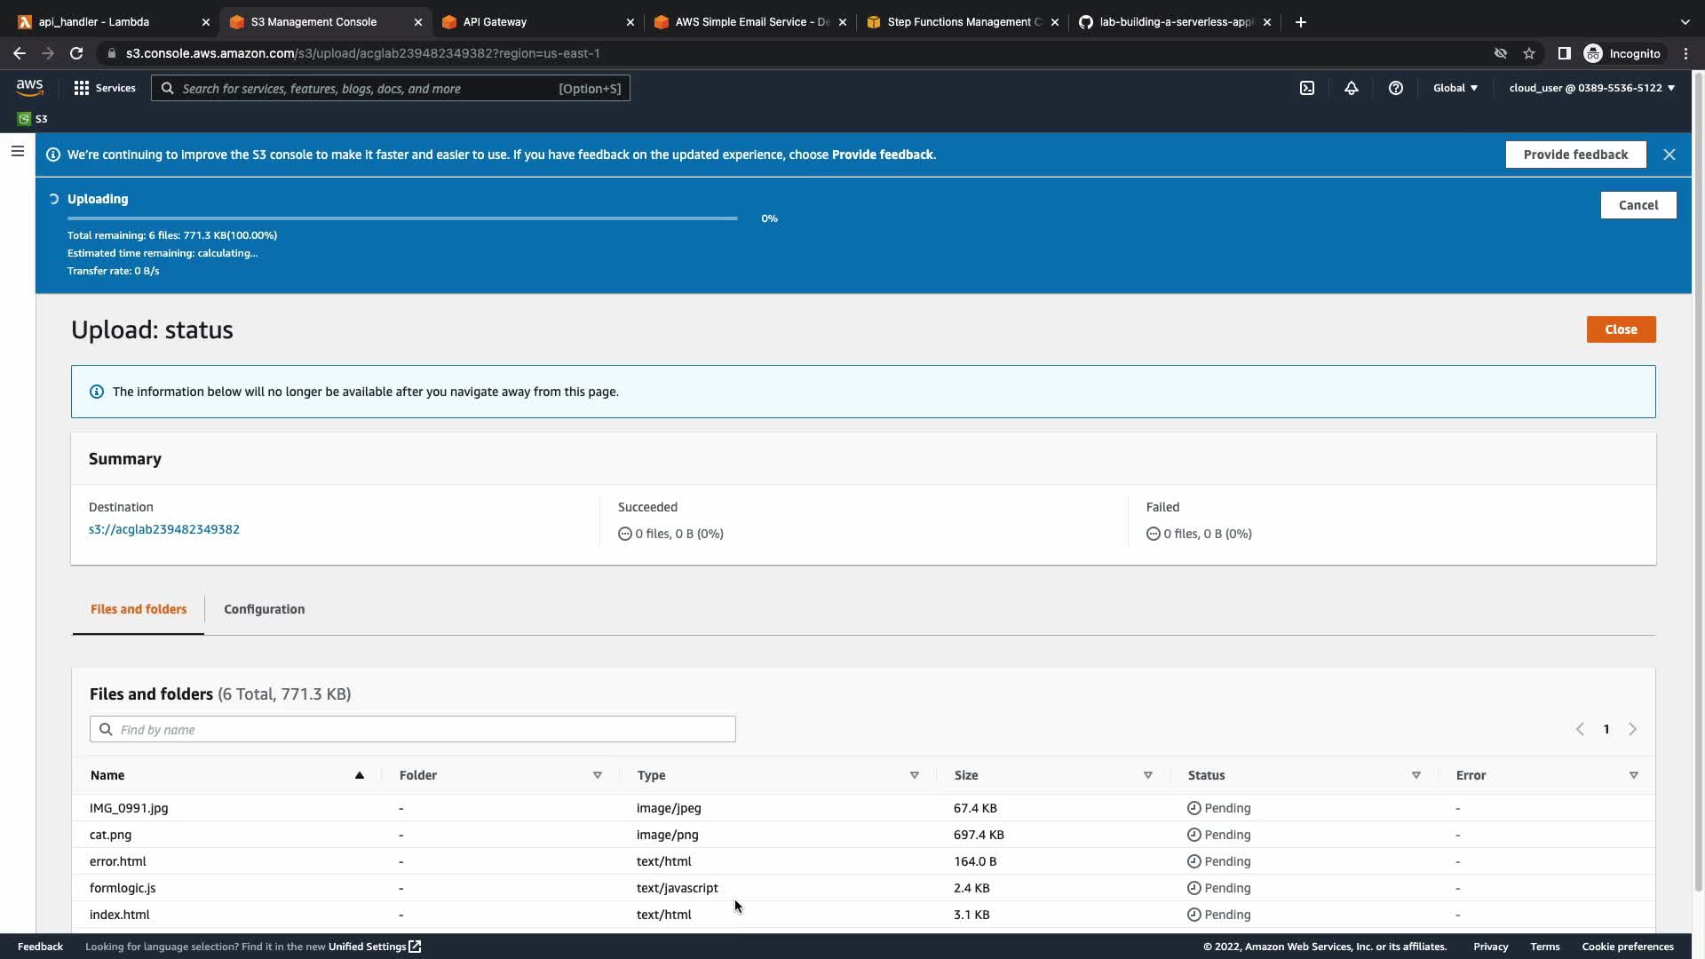Viewport: 1705px width, 959px height.
Task: Open destination s3://acglab239482349382 link
Action: (x=164, y=529)
